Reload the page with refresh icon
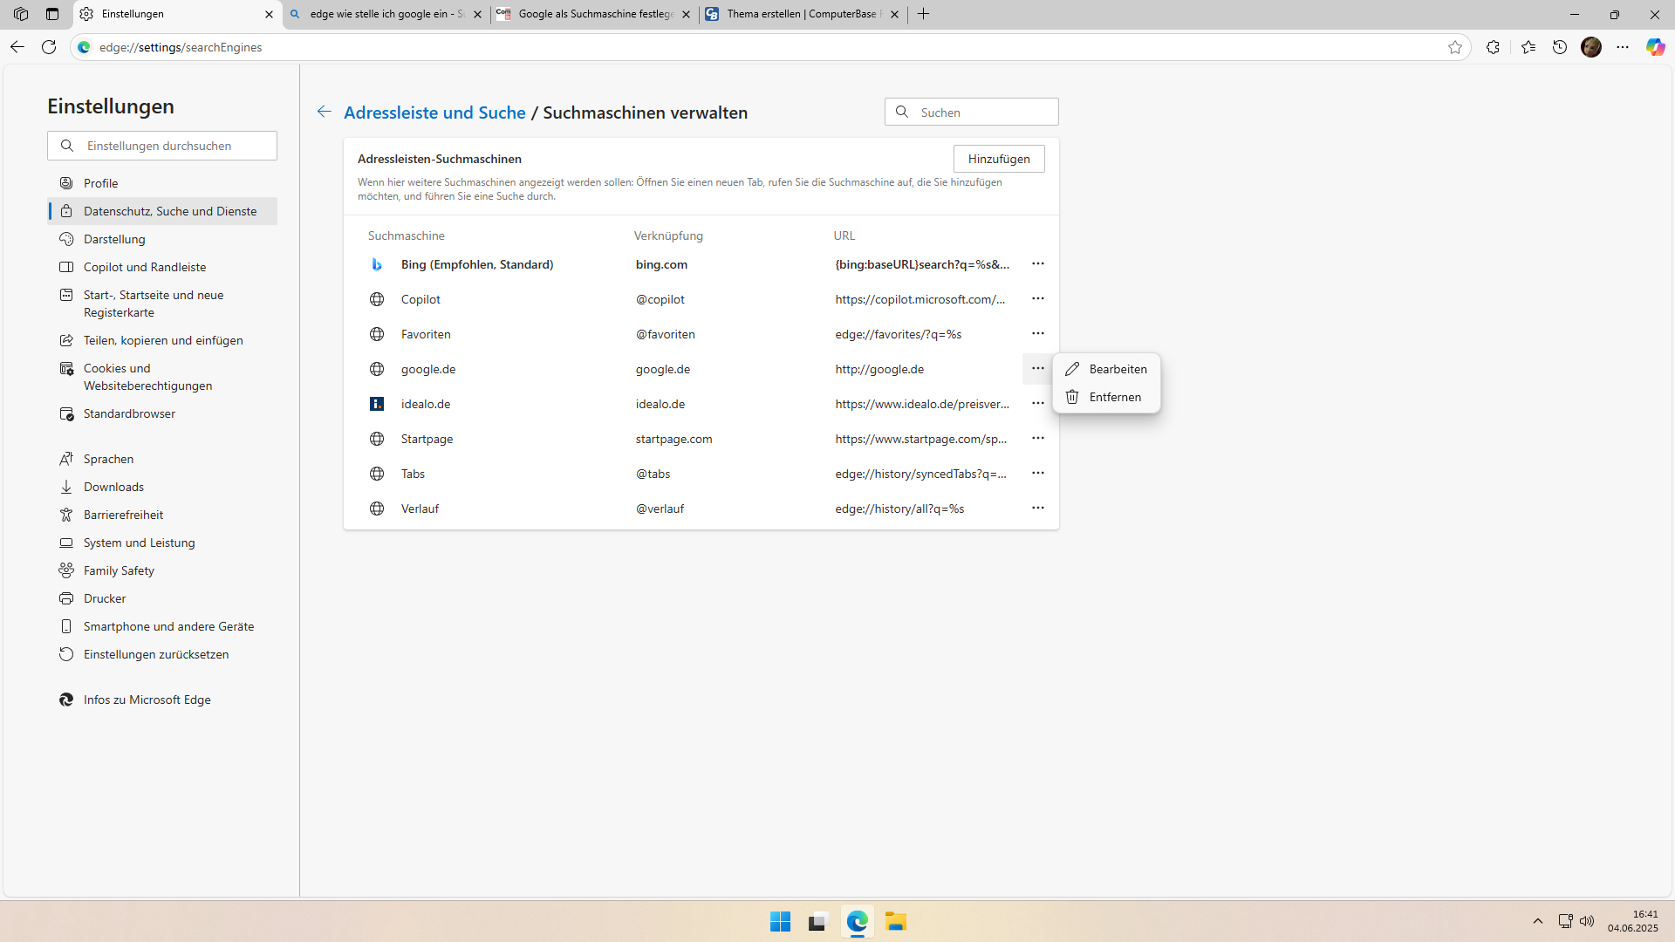 49,47
